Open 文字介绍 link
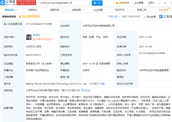 (114, 17)
